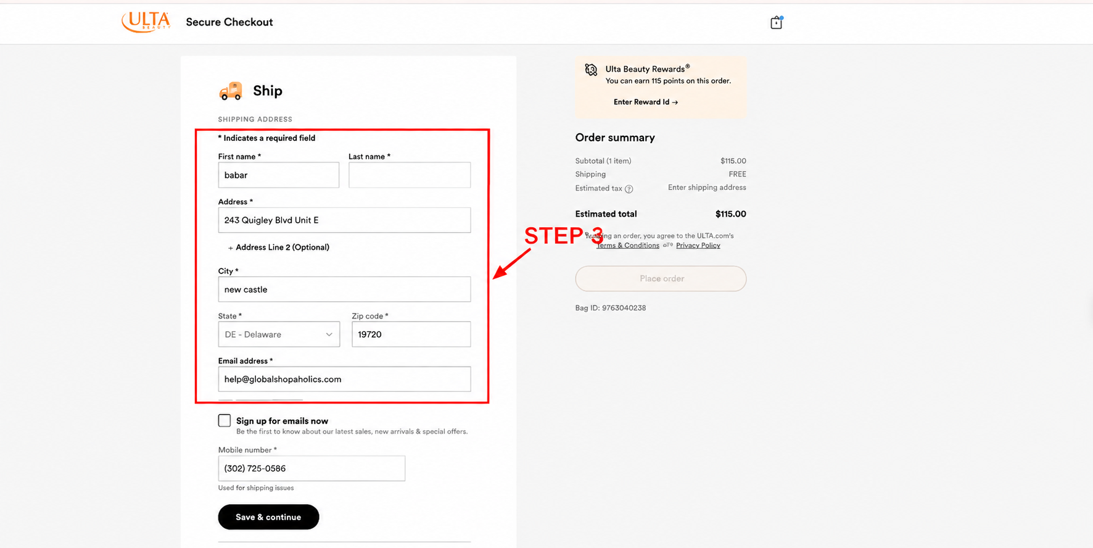Click the shipping truck icon

(231, 91)
